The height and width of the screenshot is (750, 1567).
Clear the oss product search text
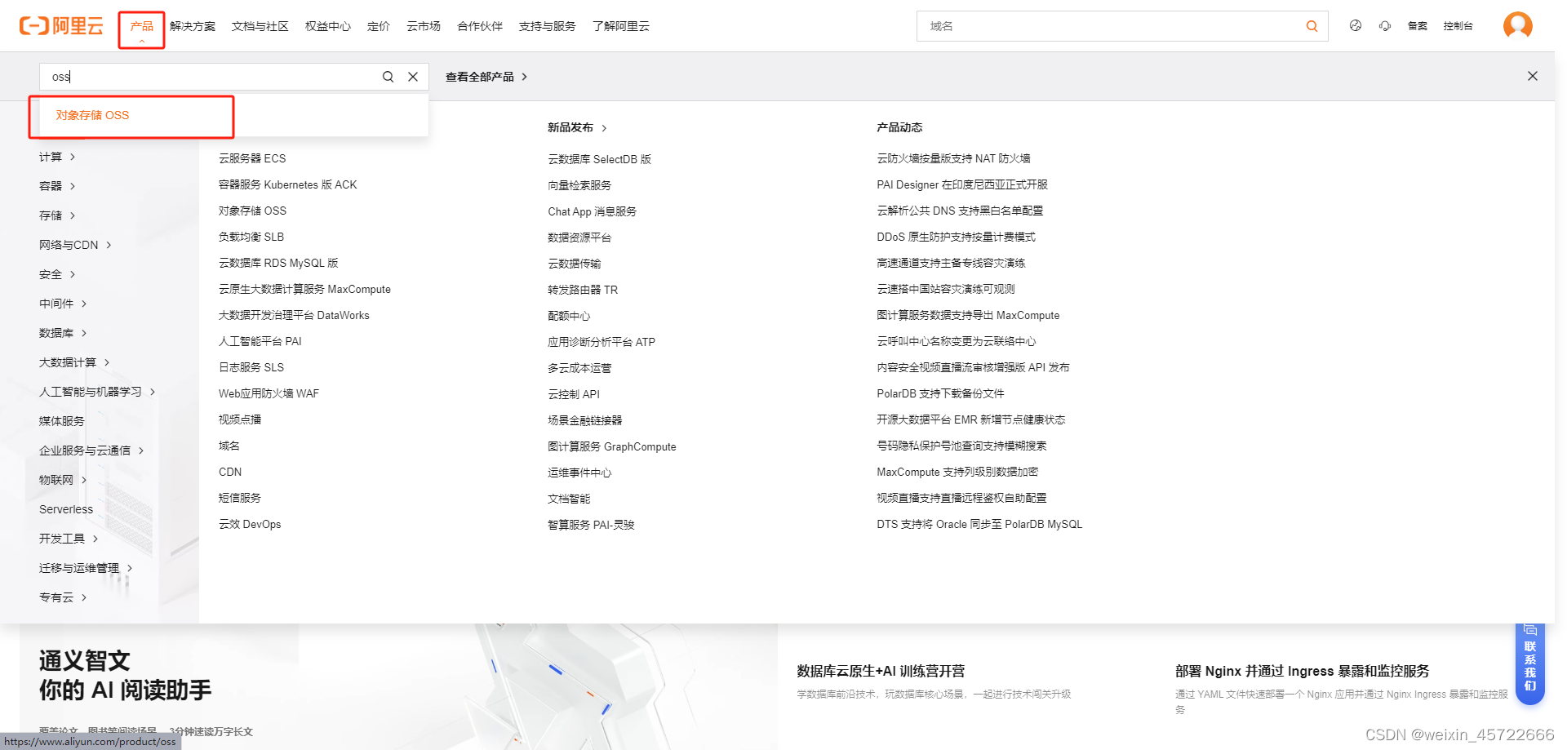(413, 77)
